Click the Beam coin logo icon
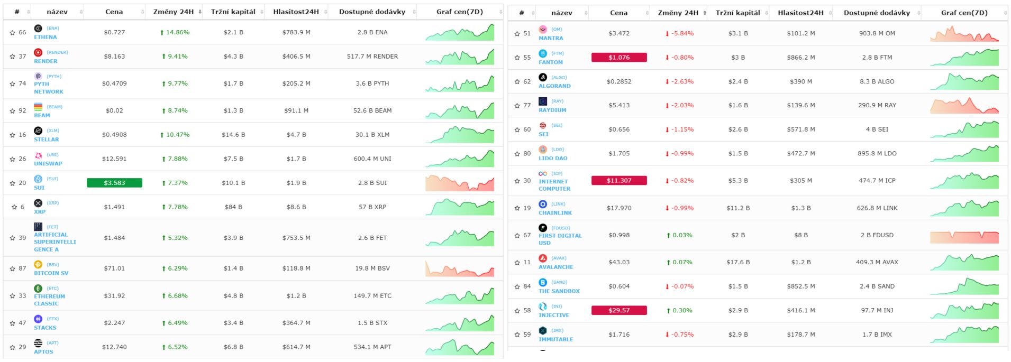 coord(38,107)
